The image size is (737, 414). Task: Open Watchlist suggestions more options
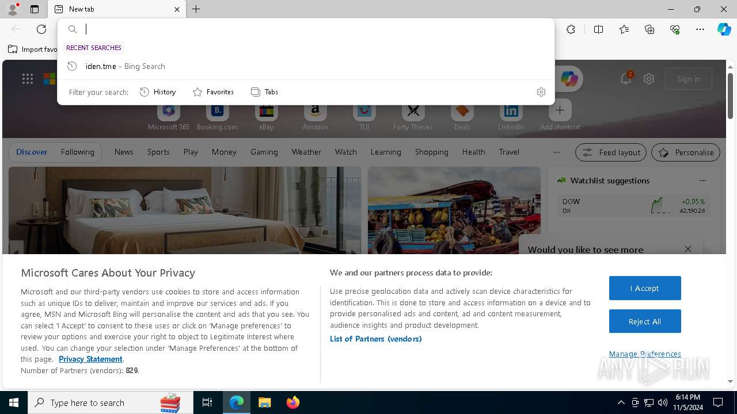tap(702, 181)
